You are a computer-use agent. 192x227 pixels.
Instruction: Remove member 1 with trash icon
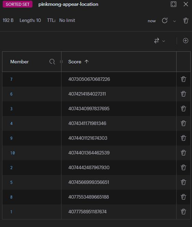[x=183, y=212]
